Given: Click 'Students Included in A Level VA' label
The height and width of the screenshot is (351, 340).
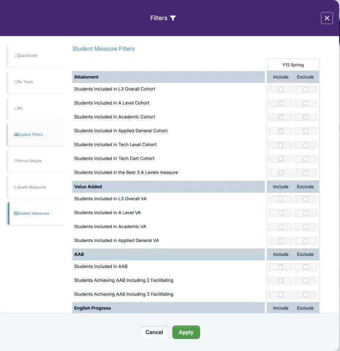Looking at the screenshot, I should (107, 213).
